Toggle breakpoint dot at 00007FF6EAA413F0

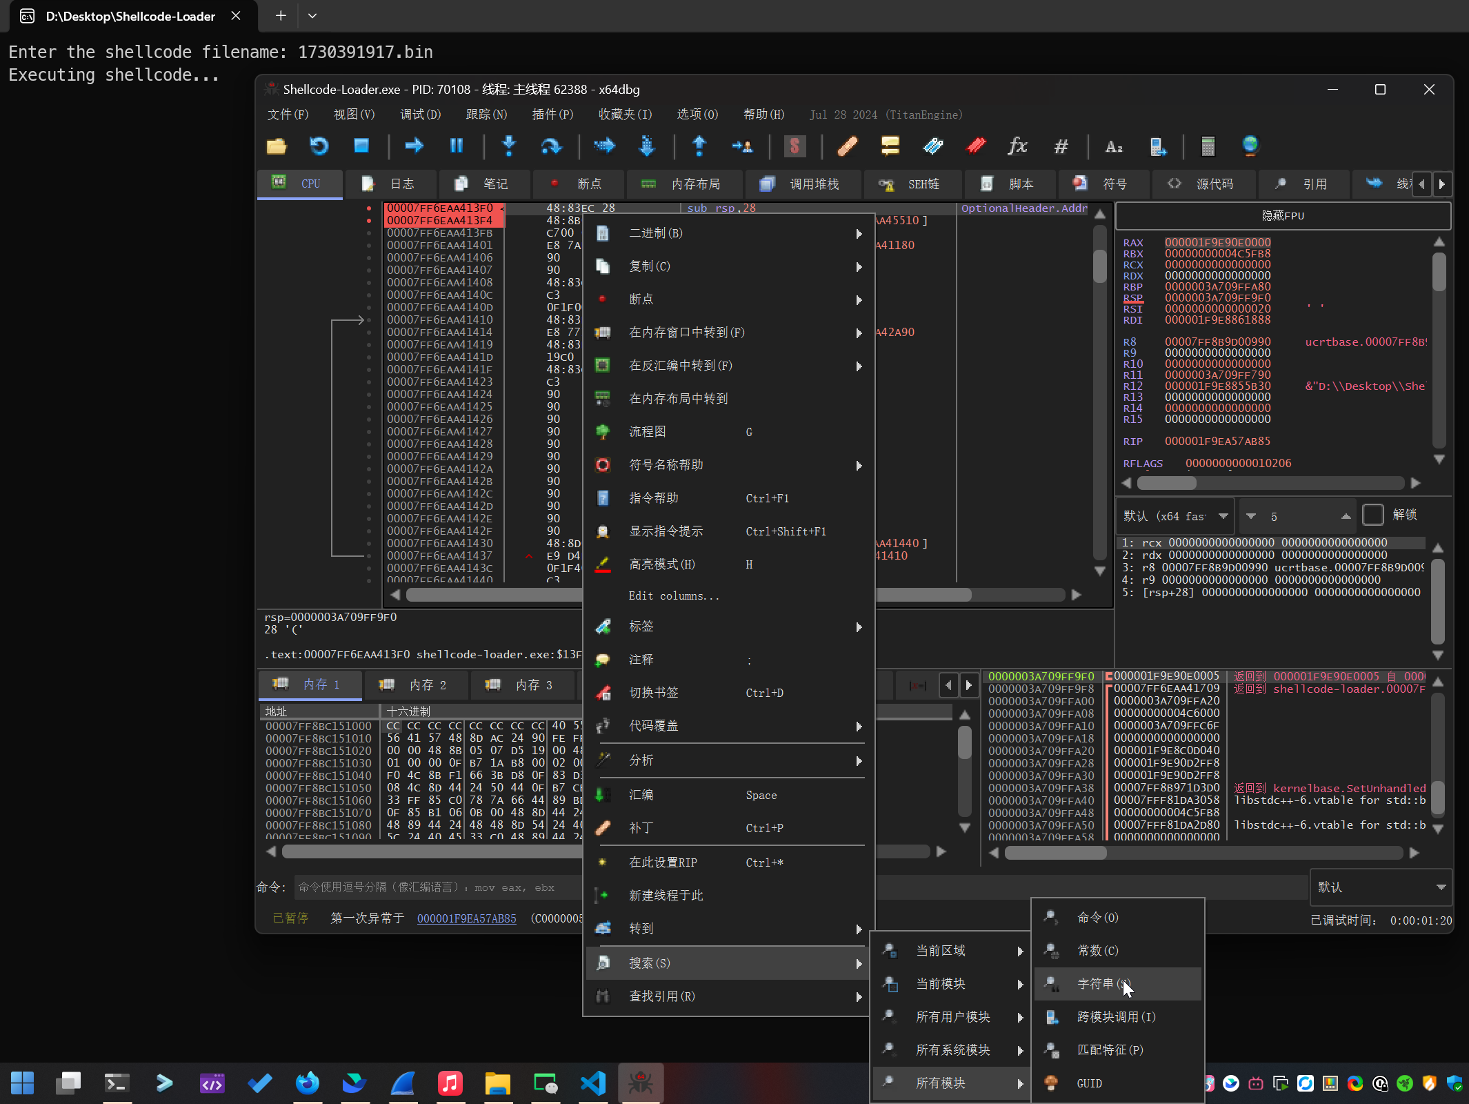[x=369, y=208]
